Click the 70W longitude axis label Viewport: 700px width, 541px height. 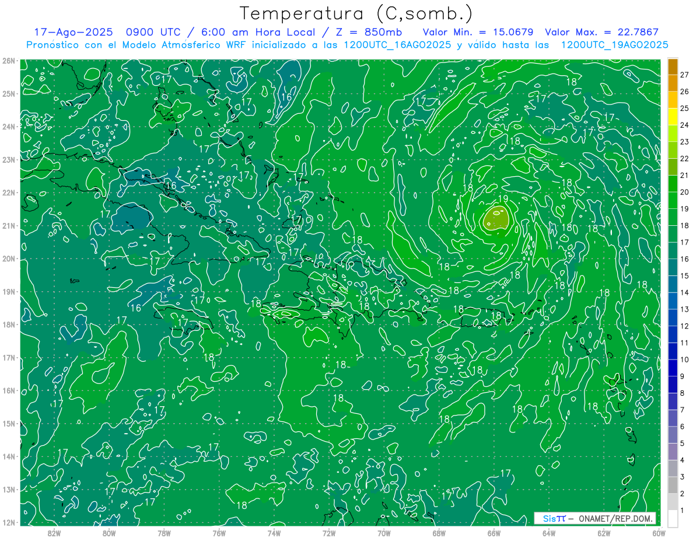point(384,533)
